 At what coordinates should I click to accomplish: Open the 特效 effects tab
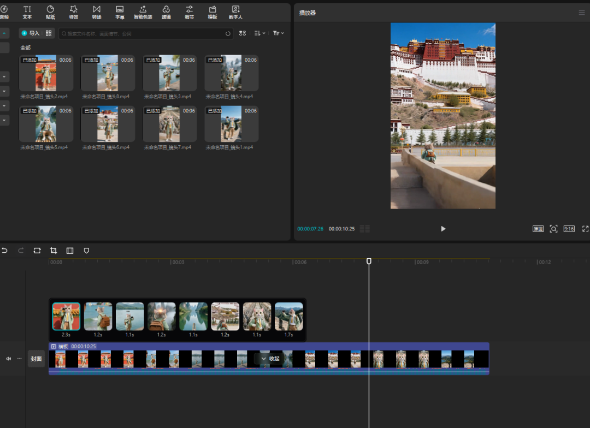point(73,12)
